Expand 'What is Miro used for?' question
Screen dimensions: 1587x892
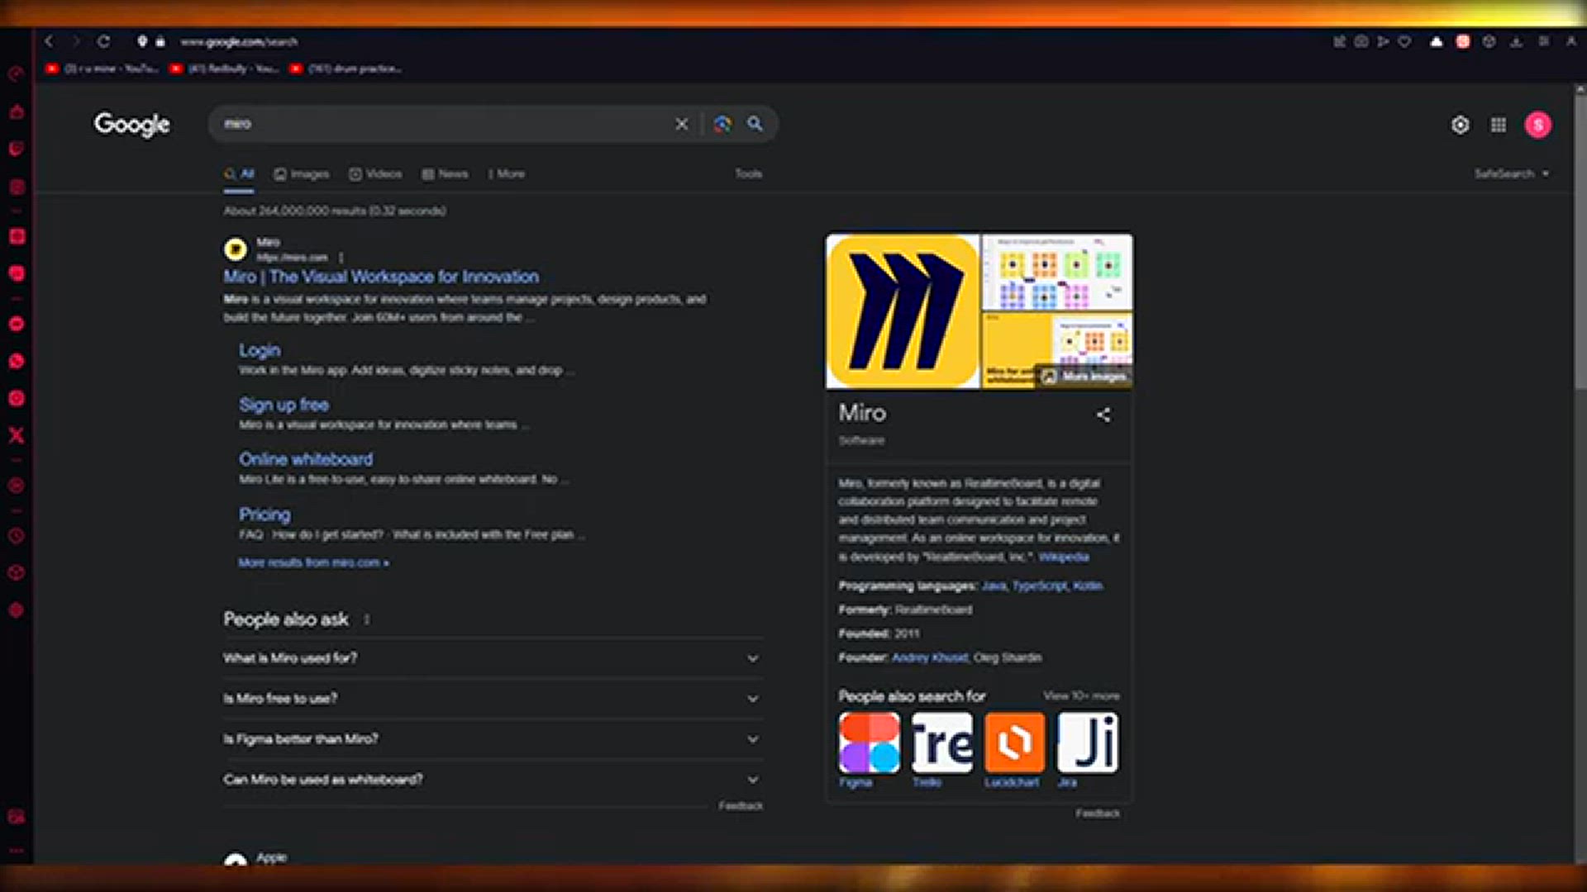492,658
